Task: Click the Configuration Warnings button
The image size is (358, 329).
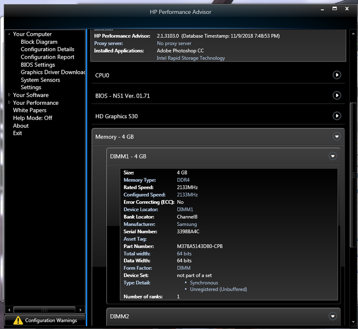Action: tap(45, 320)
